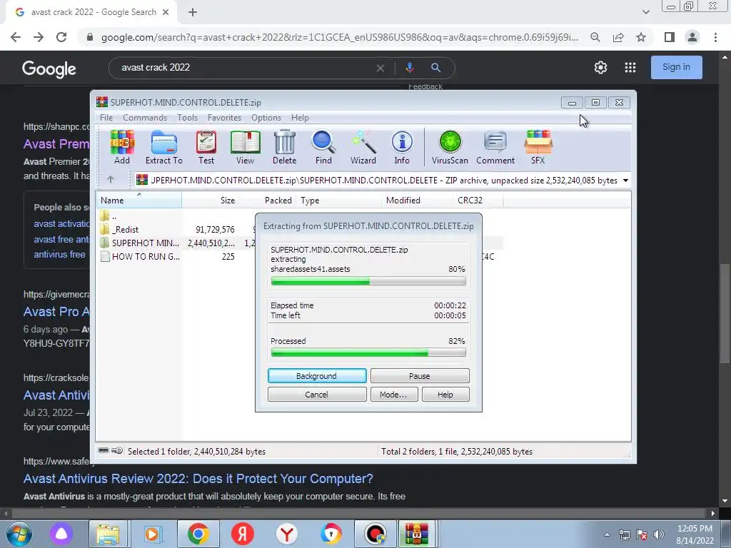Click the View book icon
The image size is (731, 548).
tap(246, 147)
